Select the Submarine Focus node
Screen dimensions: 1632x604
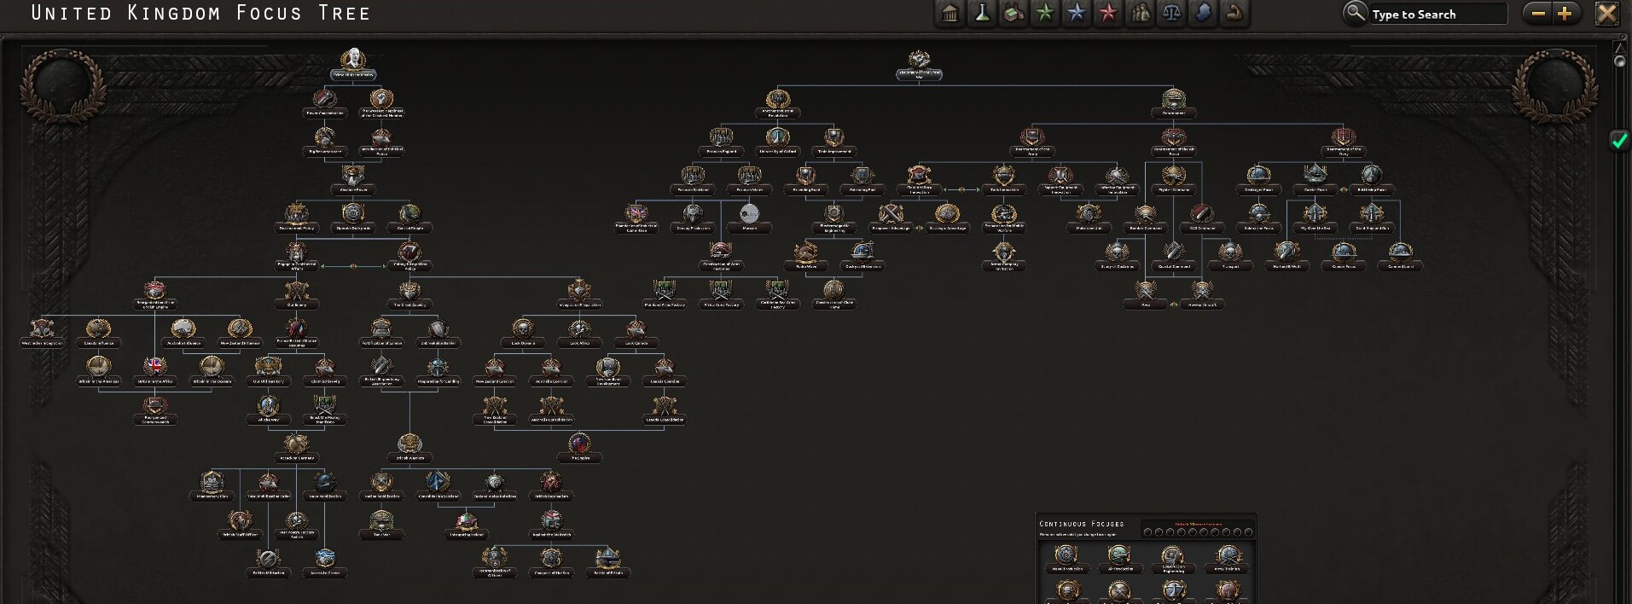click(x=1258, y=218)
